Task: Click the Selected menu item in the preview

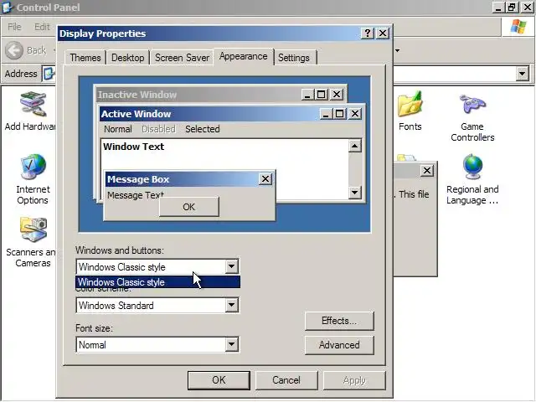Action: (203, 129)
